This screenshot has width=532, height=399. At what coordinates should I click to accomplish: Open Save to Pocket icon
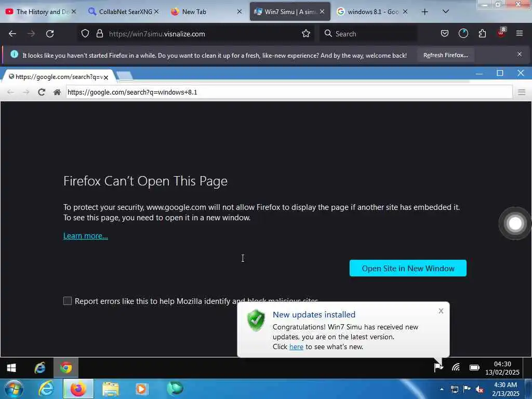click(x=445, y=34)
